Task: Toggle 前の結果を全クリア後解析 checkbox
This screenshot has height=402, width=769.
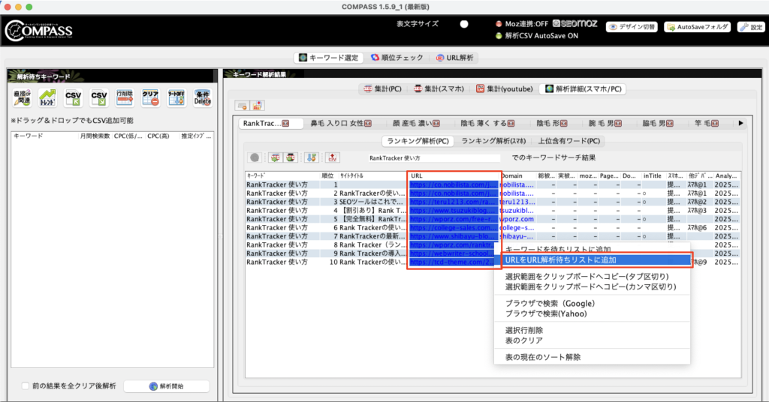Action: coord(26,386)
